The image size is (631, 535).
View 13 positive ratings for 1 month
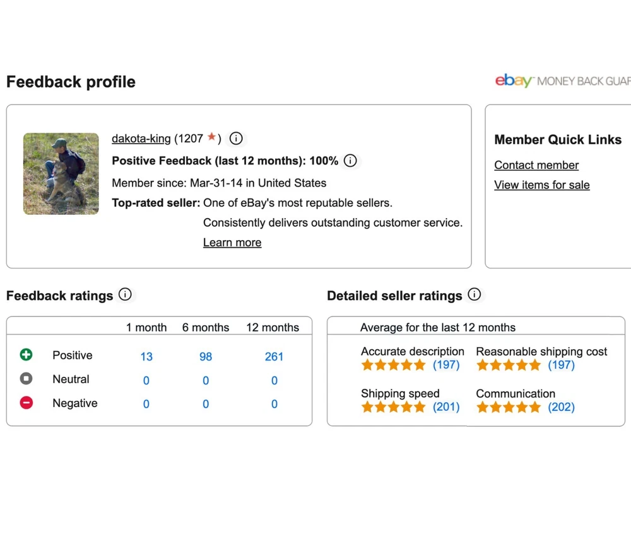(146, 357)
